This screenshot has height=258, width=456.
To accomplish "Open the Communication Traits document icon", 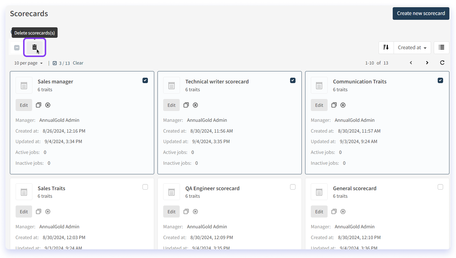I will (319, 85).
